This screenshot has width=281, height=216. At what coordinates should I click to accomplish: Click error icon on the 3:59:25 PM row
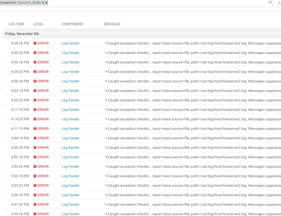(x=35, y=166)
